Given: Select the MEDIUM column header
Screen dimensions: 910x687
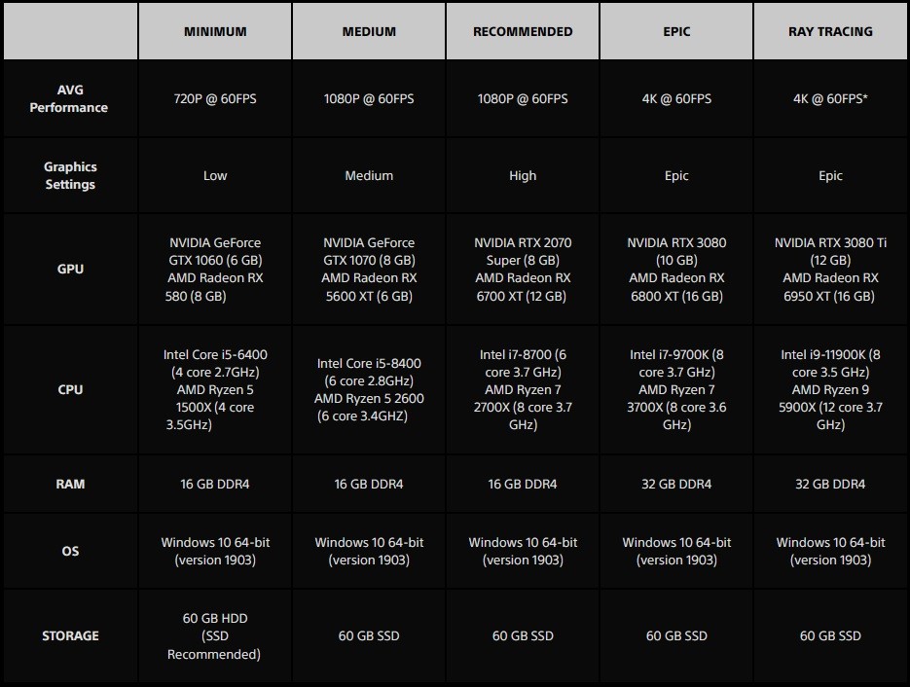Looking at the screenshot, I should click(369, 31).
